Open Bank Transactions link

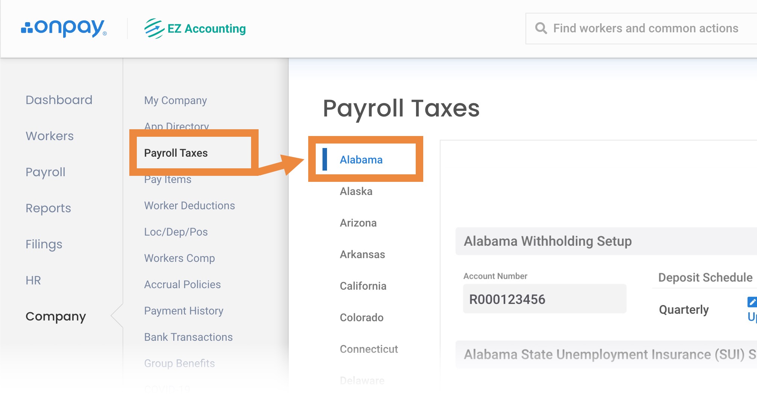point(188,337)
